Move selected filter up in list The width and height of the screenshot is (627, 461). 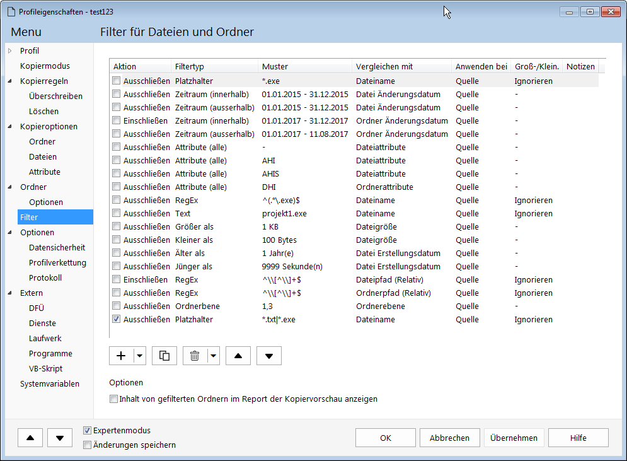238,356
